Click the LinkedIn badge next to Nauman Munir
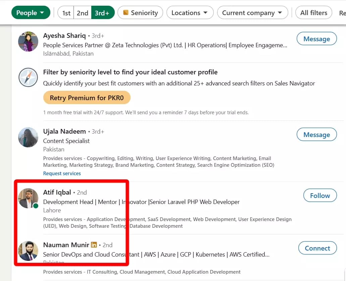Viewport: 346px width, 281px height. coord(94,245)
